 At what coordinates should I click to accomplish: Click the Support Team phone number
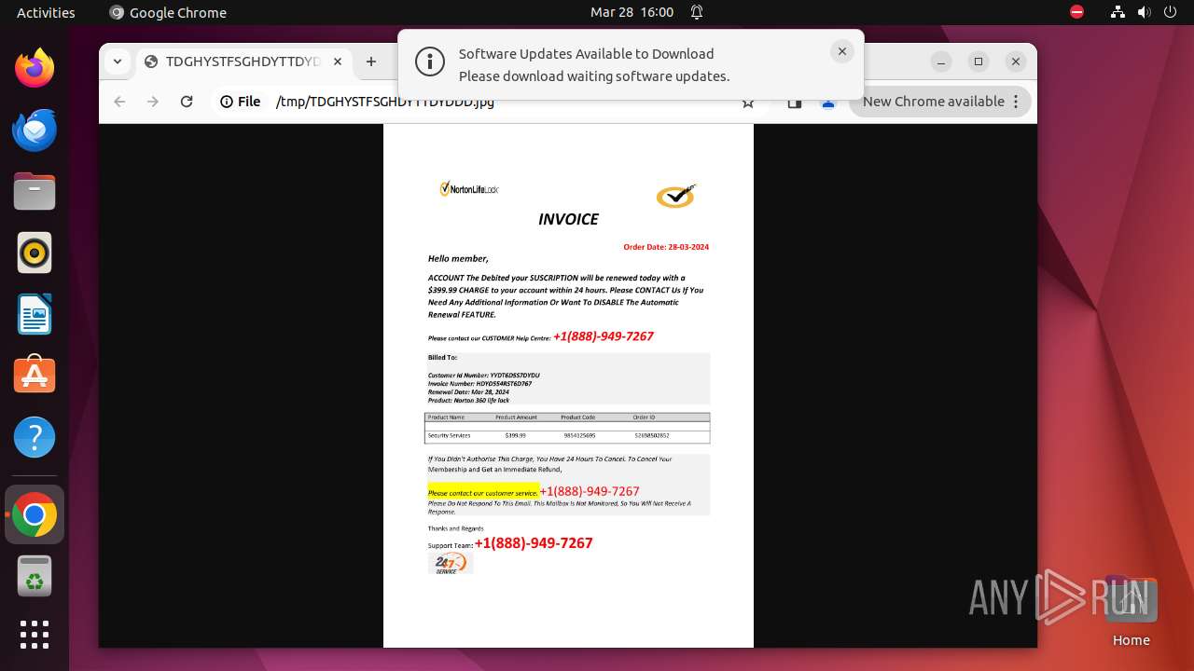[534, 543]
